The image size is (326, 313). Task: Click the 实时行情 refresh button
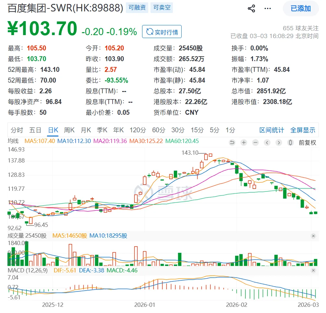point(162,32)
